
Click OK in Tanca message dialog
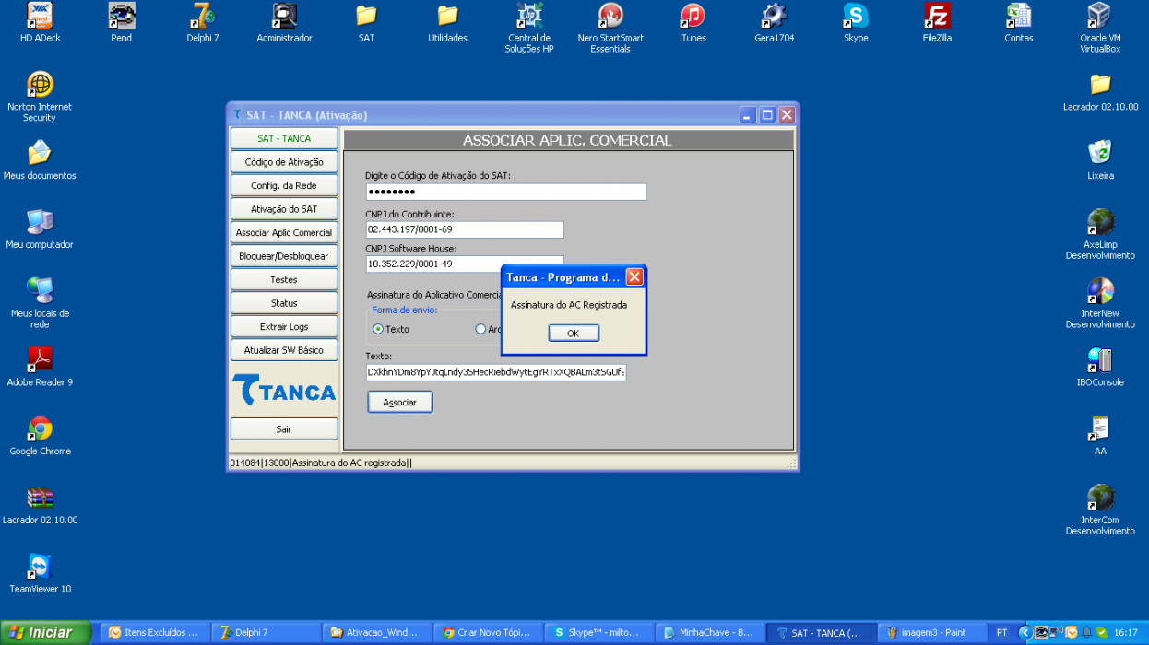[x=574, y=333]
